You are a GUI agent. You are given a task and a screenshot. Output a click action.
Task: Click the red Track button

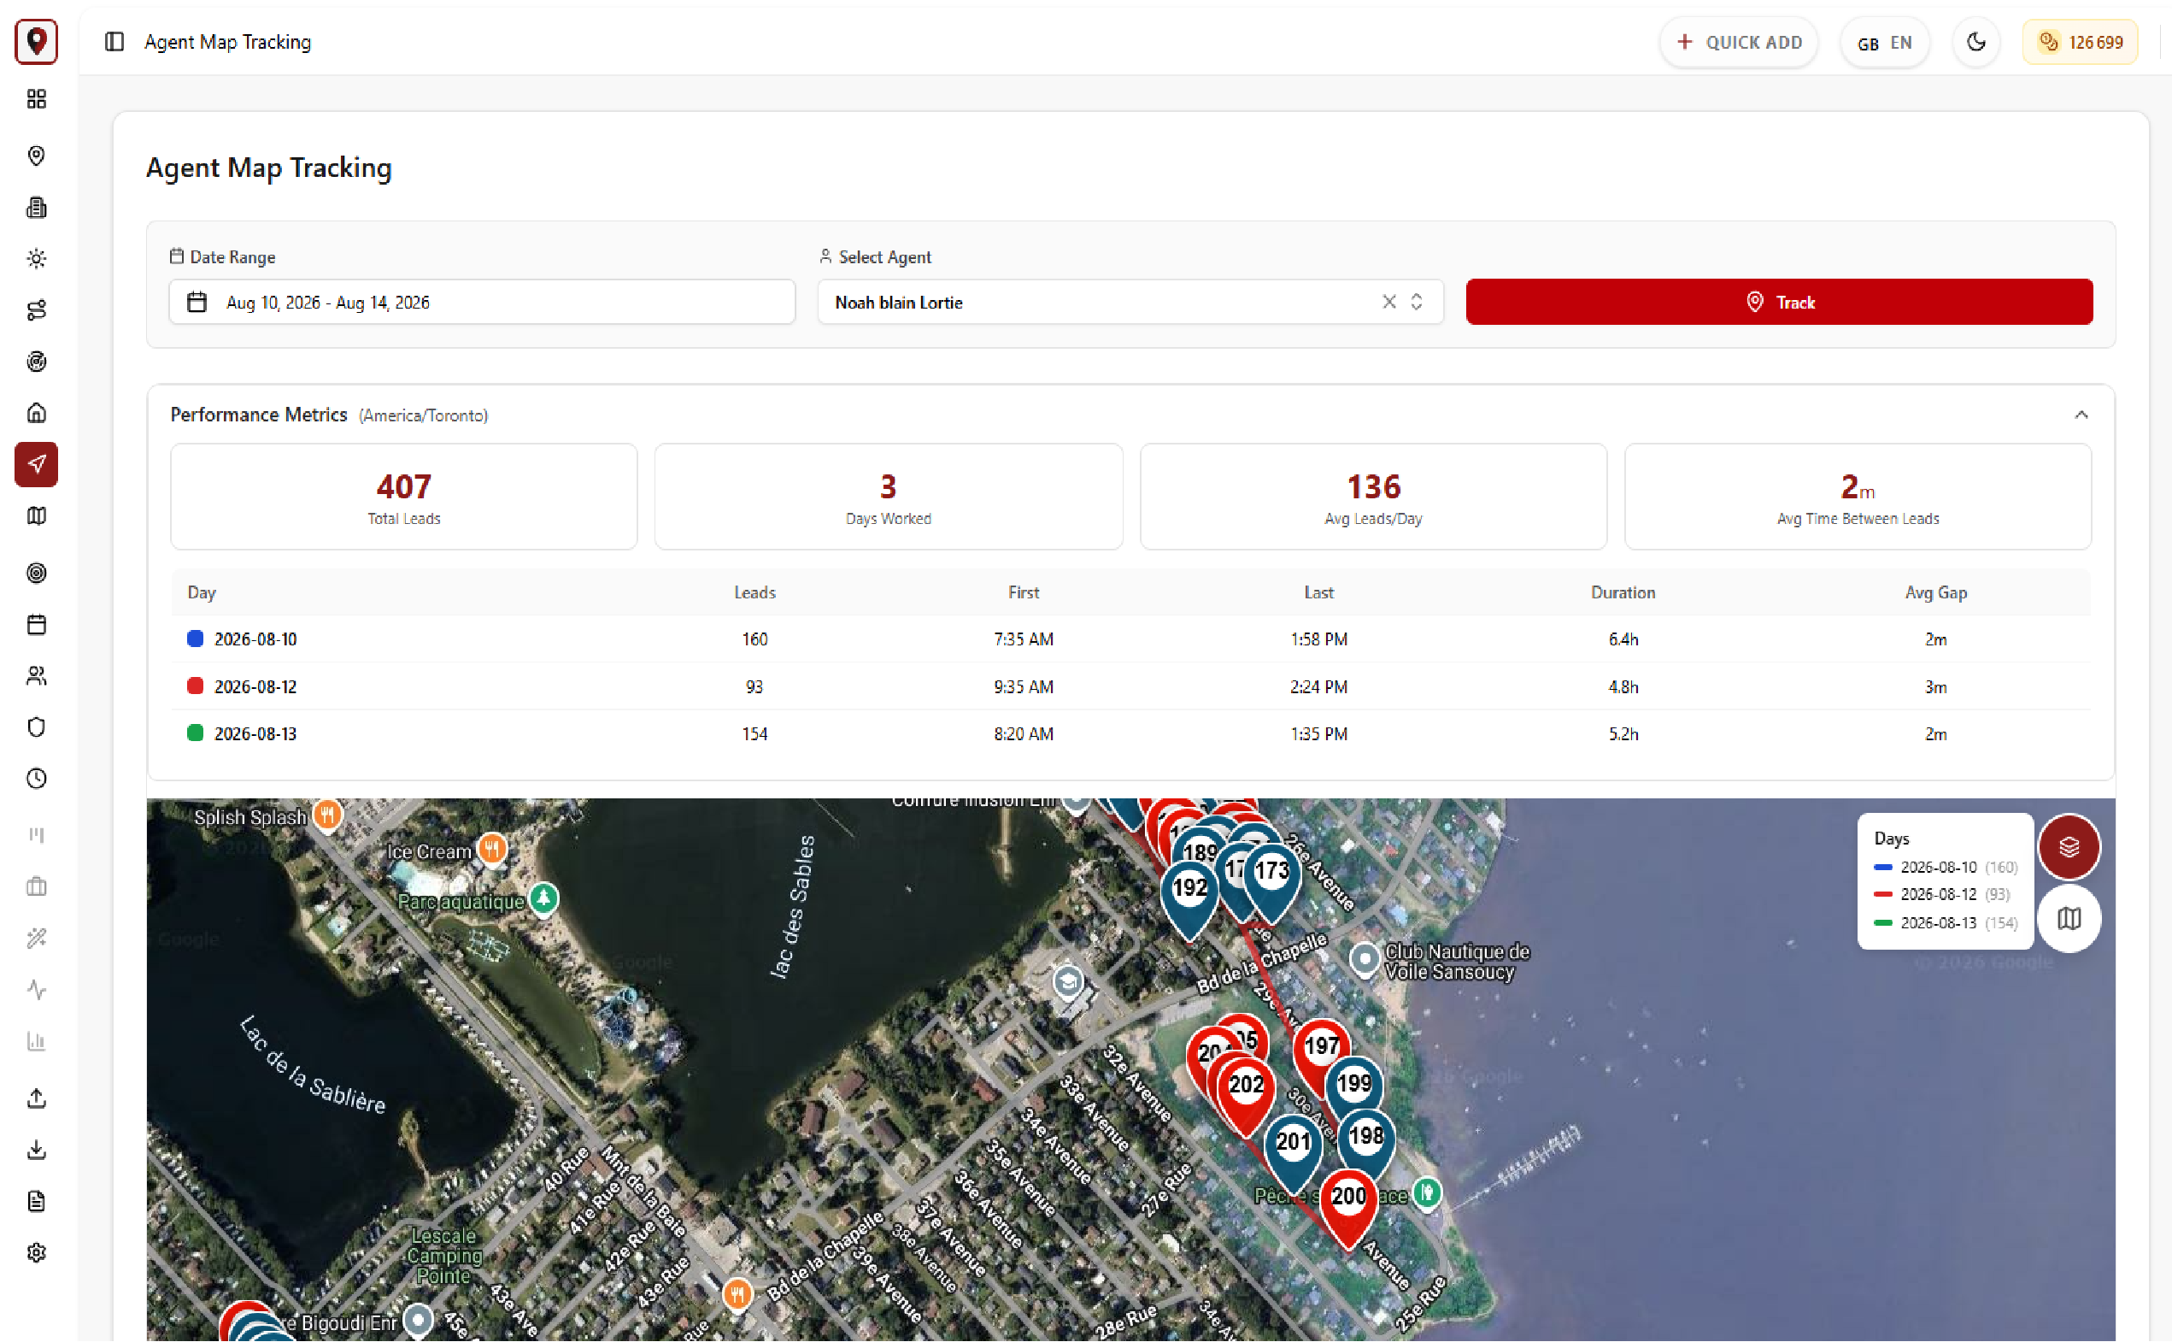coord(1779,302)
